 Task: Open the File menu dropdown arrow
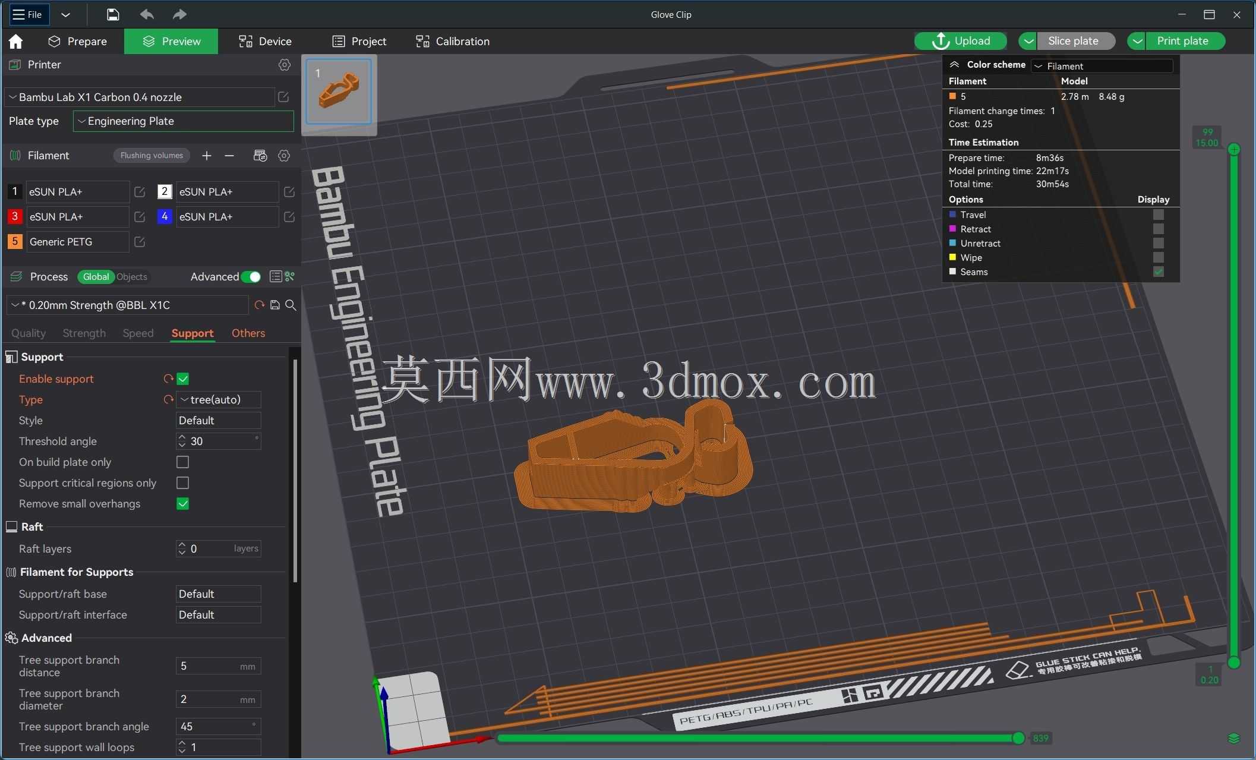66,14
